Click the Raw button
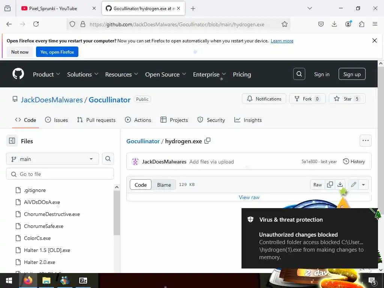The height and width of the screenshot is (288, 384). click(x=317, y=184)
